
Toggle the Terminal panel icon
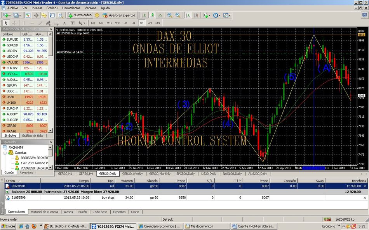pyautogui.click(x=52, y=15)
